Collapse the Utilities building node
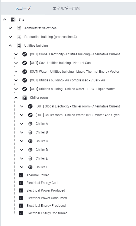This screenshot has width=136, height=226. tap(10, 46)
